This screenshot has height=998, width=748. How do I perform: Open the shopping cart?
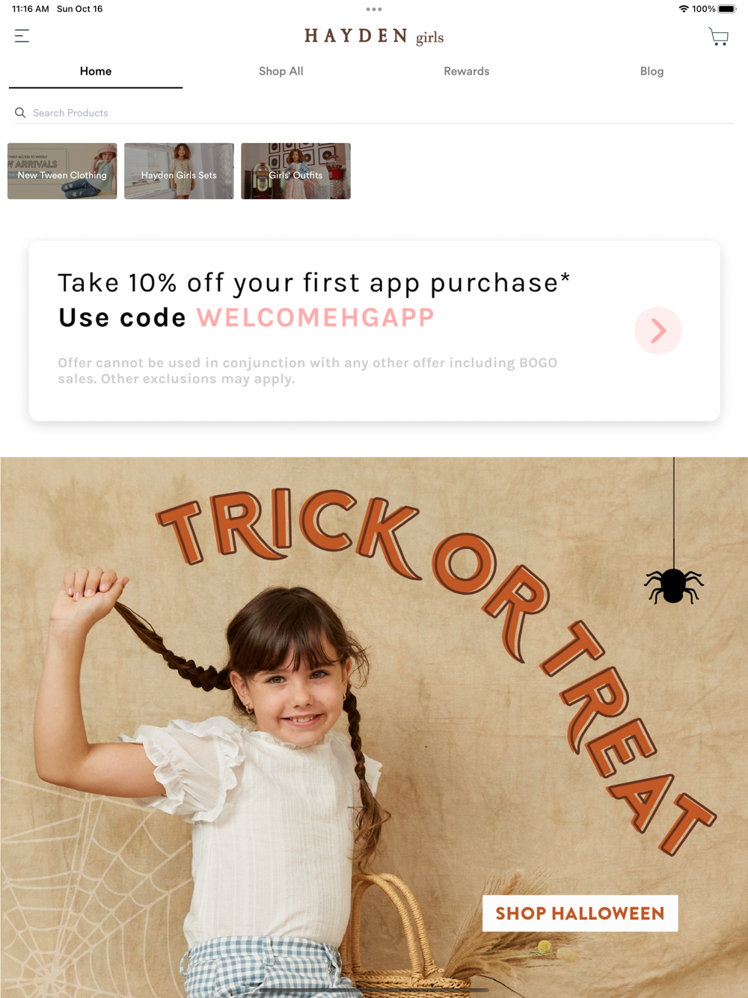tap(718, 37)
